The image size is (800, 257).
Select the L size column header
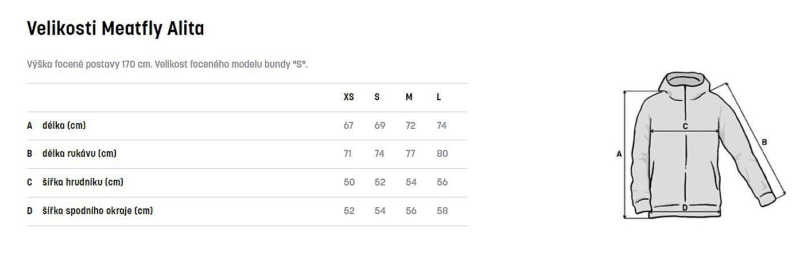(439, 97)
